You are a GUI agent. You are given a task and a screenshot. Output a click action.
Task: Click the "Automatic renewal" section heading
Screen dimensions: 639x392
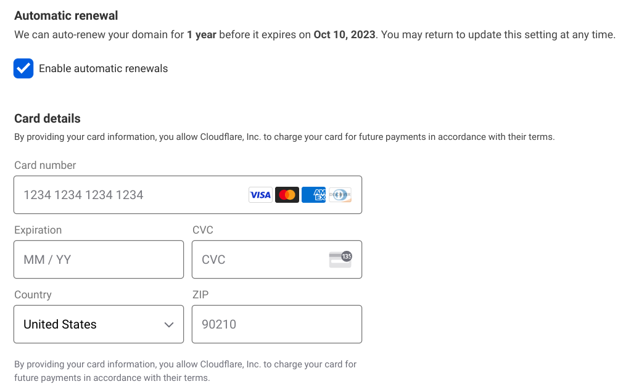point(66,15)
